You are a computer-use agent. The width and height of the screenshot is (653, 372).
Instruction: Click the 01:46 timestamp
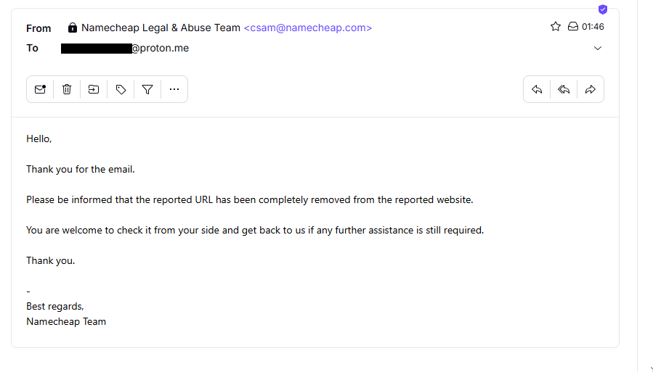pyautogui.click(x=593, y=27)
